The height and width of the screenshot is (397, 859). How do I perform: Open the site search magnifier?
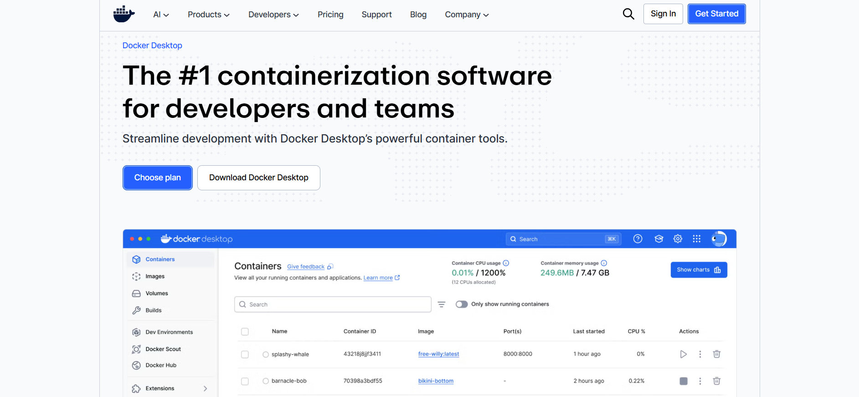tap(628, 14)
